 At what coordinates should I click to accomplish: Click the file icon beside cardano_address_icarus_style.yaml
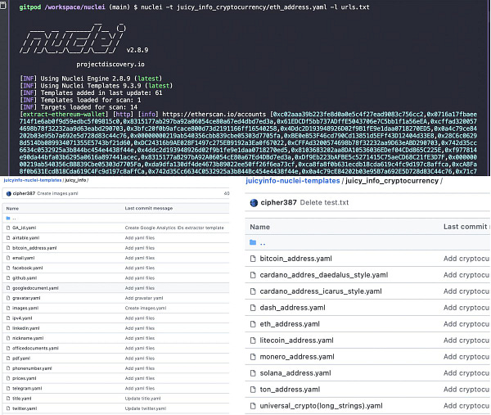coord(253,291)
